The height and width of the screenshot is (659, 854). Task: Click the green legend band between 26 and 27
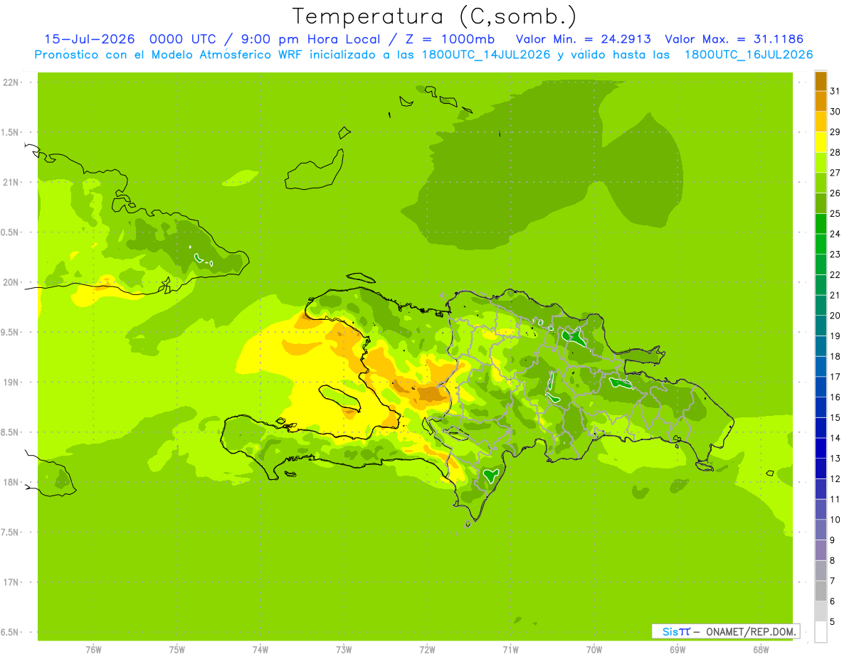[821, 183]
